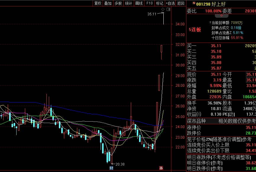This screenshot has width=256, height=172.
Task: Open the 叠加 overlay option
Action: [x=108, y=3]
